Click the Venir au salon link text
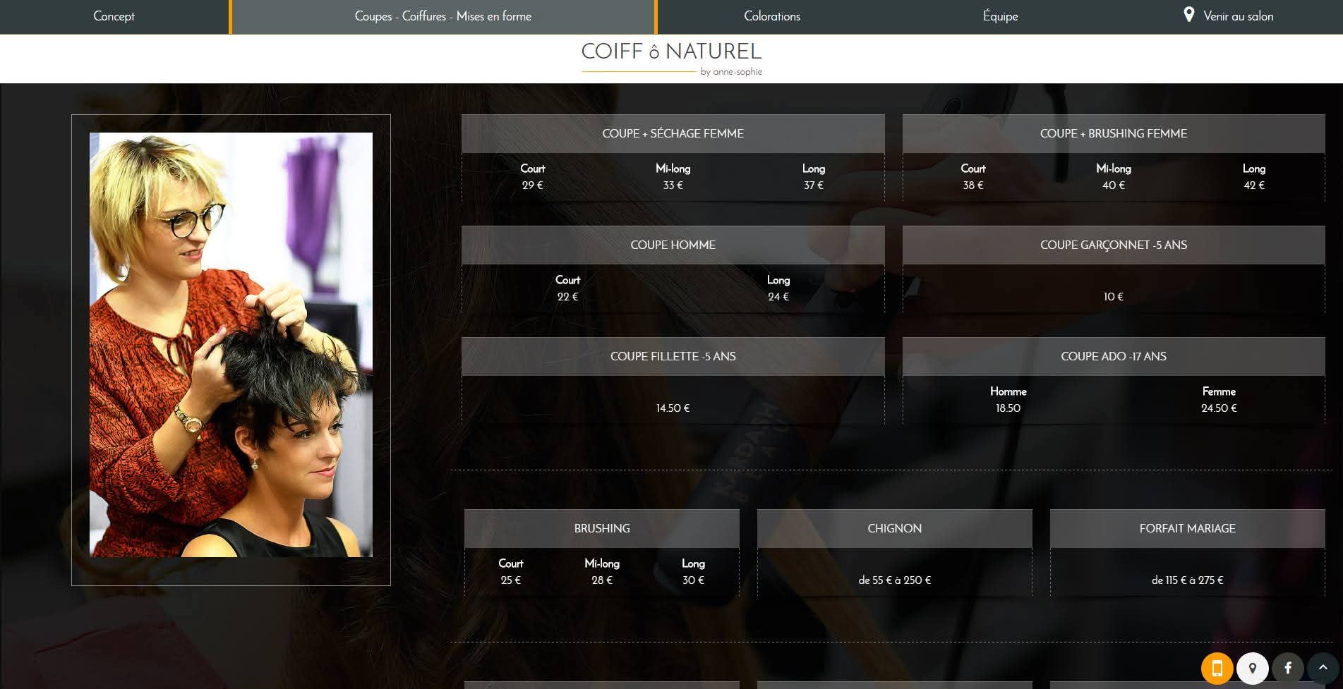The width and height of the screenshot is (1343, 689). pos(1238,16)
